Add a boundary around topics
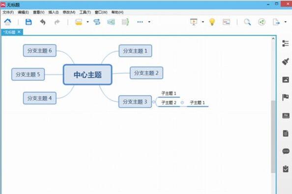The height and width of the screenshot is (194, 292). [x=111, y=22]
